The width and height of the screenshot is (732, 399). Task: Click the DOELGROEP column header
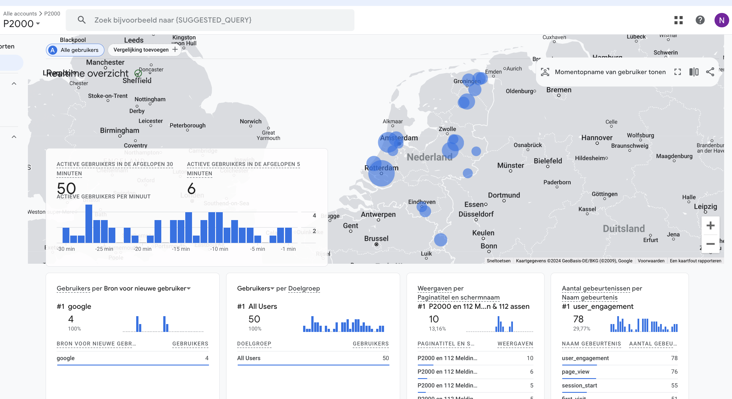pos(254,343)
